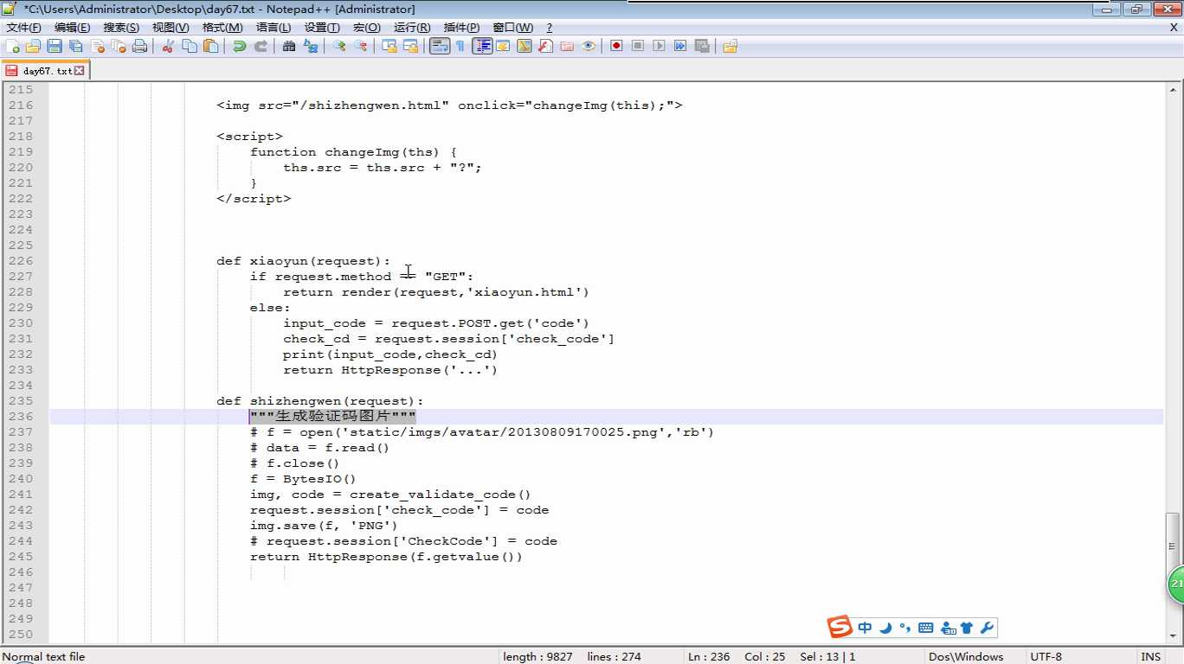
Task: Close the day67.txt tab with its X
Action: click(80, 71)
